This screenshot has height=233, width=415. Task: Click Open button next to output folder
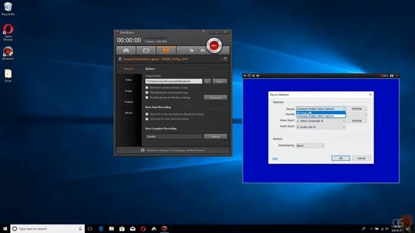[220, 81]
